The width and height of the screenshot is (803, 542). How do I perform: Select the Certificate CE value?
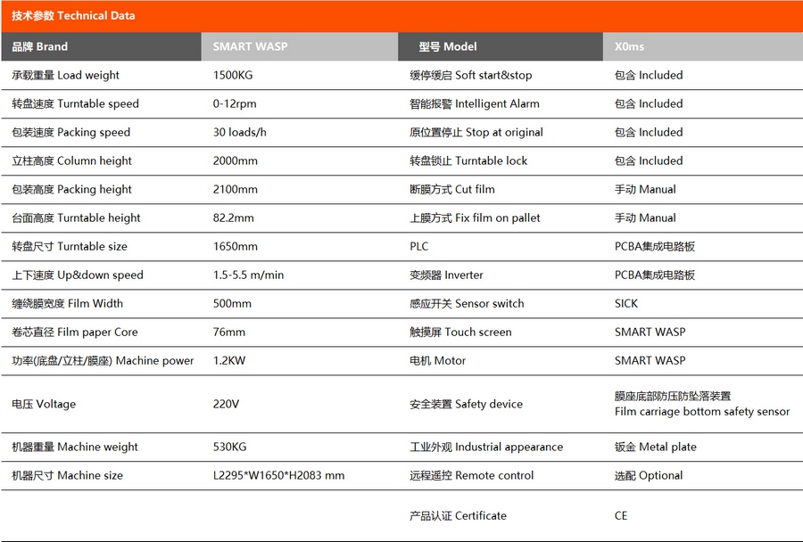(621, 515)
